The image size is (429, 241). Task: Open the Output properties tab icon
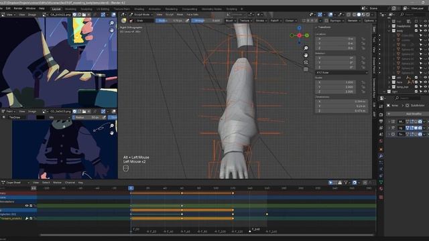coord(381,121)
